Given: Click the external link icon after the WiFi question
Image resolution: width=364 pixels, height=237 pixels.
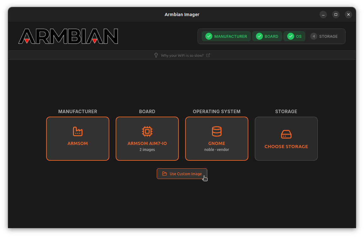Looking at the screenshot, I should (x=208, y=55).
